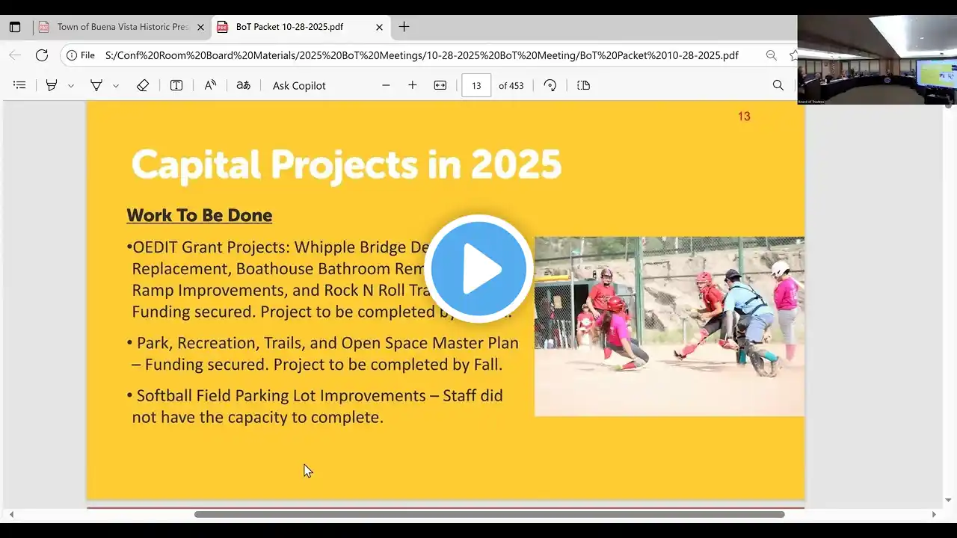The height and width of the screenshot is (538, 957).
Task: Start Read aloud for the PDF
Action: [210, 85]
